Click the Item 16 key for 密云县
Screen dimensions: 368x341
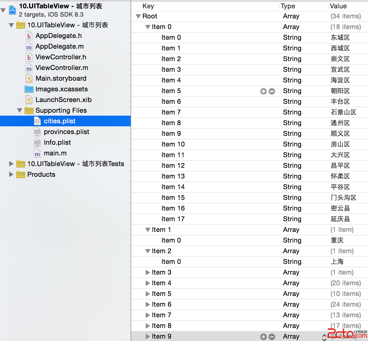click(173, 208)
